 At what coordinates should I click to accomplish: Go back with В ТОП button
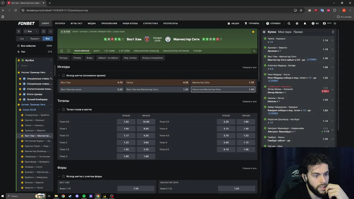(66, 32)
